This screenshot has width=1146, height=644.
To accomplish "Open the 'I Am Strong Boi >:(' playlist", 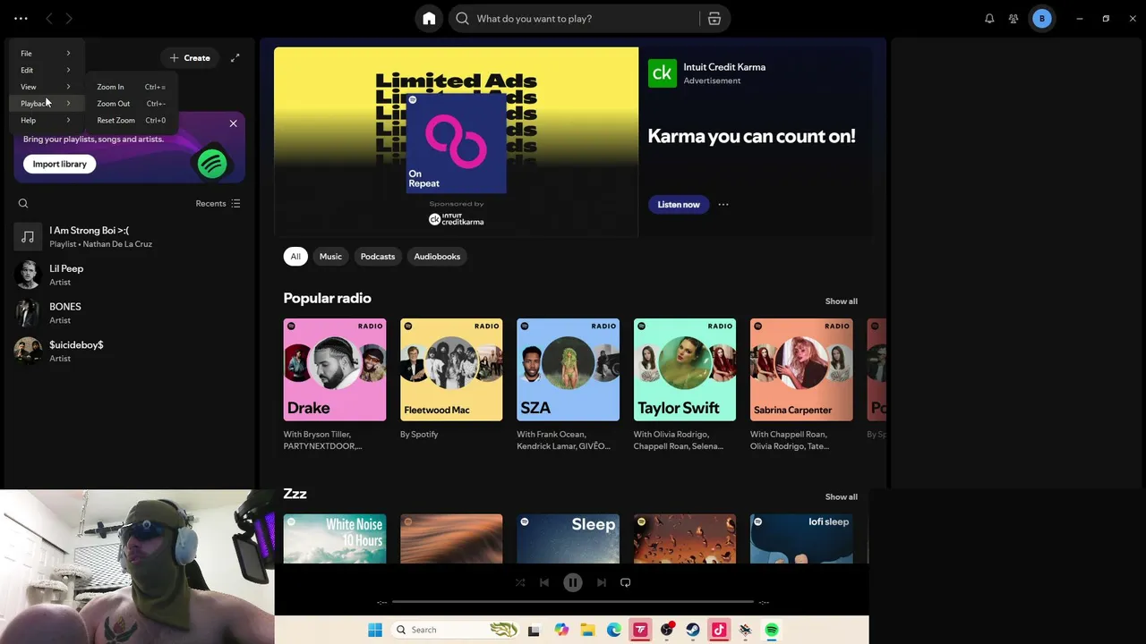I will pos(130,237).
